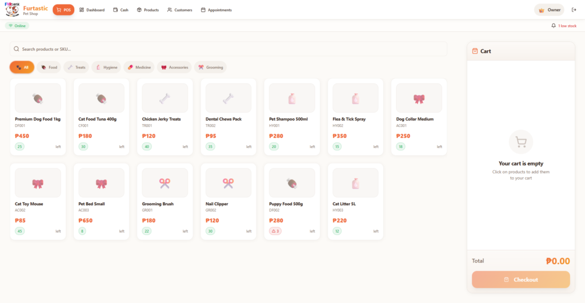Go to the Customers page
The image size is (585, 303).
click(179, 10)
